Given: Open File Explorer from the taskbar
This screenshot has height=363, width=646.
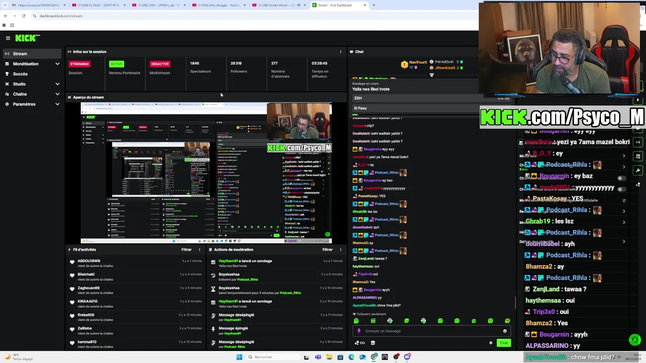Looking at the screenshot, I should pyautogui.click(x=329, y=357).
